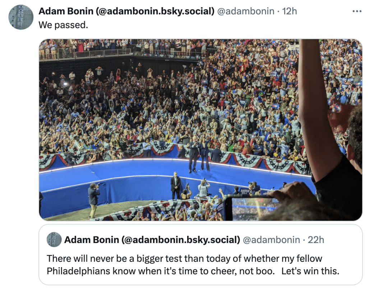
Task: Click the top post's Adam Bonin display name
Action: (x=126, y=11)
